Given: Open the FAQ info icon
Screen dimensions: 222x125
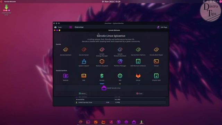Looking at the screenshot, I should tap(120, 76).
